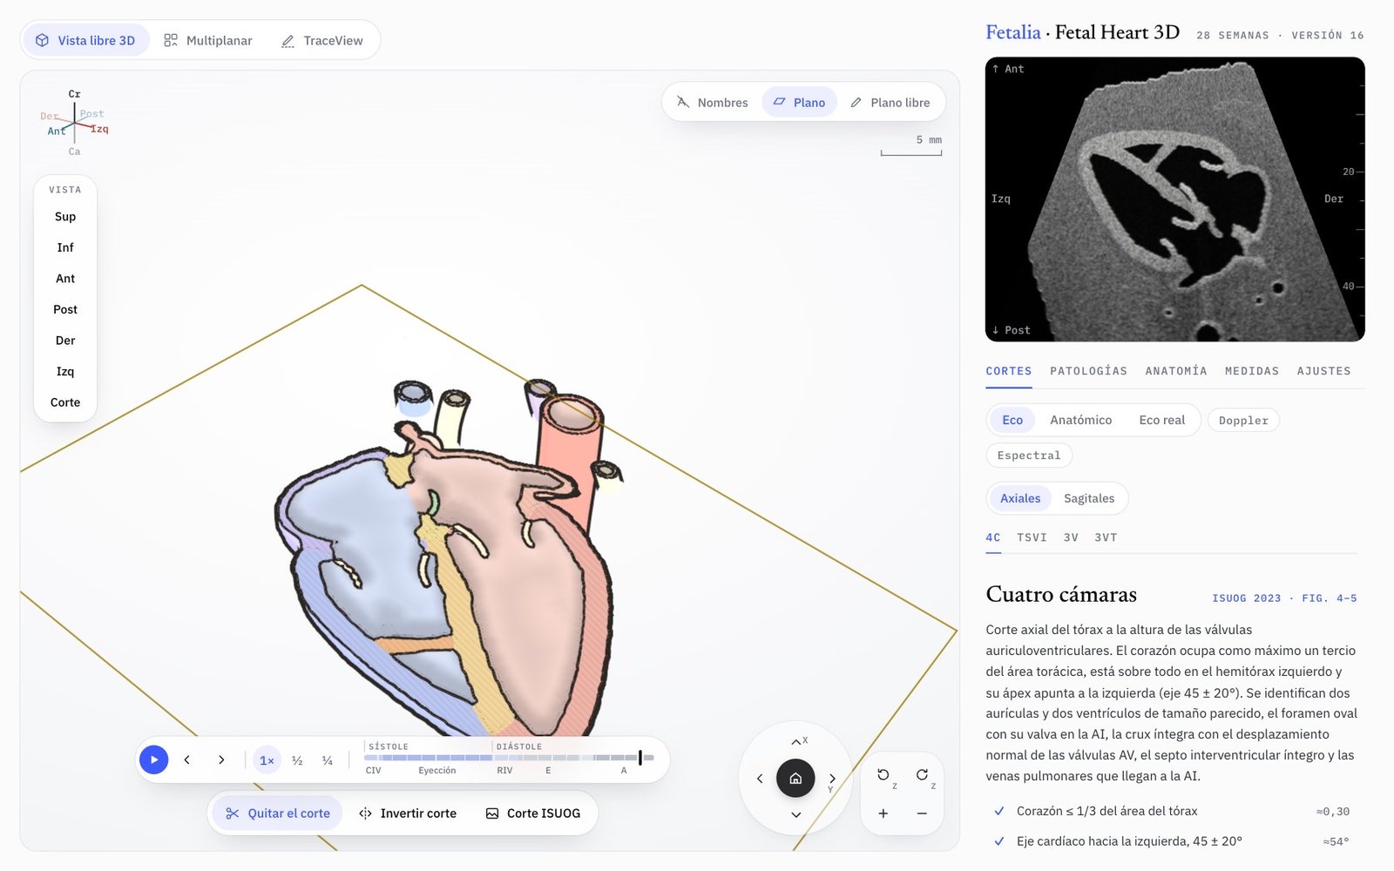
Task: Rotate view up around X axis
Action: coord(795,741)
